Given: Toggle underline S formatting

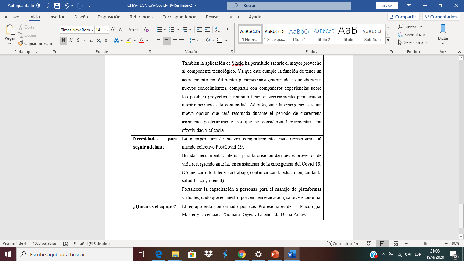Looking at the screenshot, I should click(x=78, y=40).
